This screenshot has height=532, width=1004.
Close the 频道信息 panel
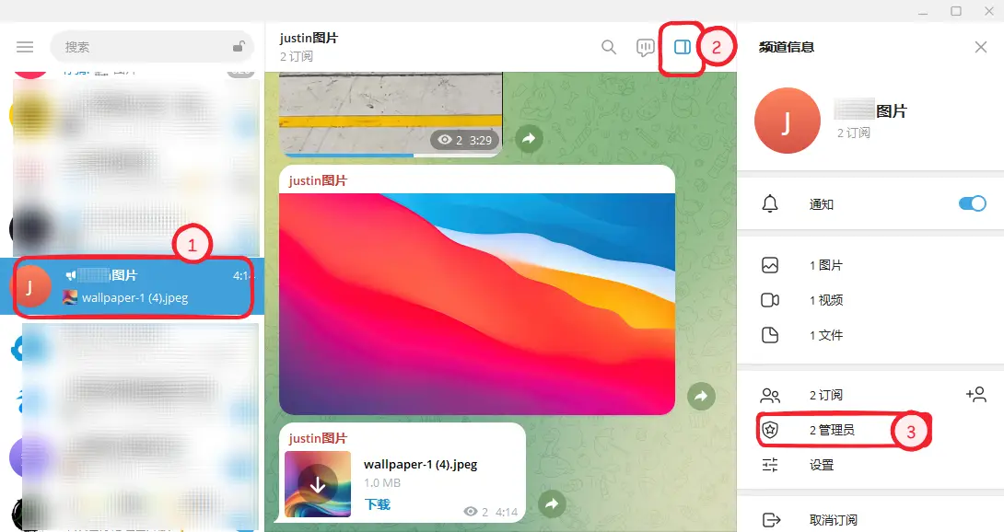pos(980,47)
